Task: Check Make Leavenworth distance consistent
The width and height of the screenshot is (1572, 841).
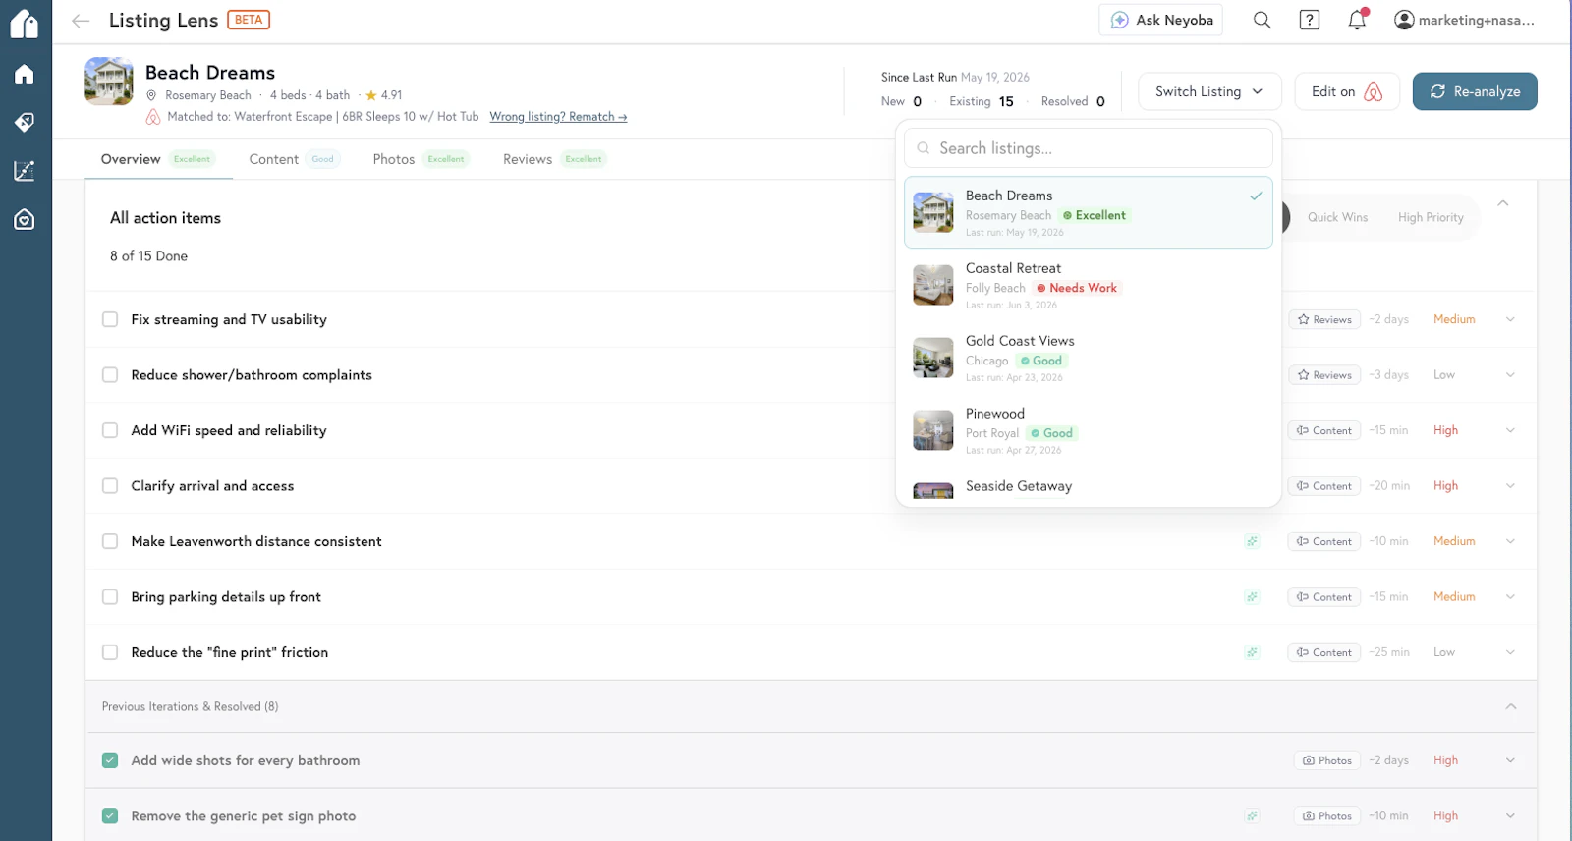Action: pyautogui.click(x=110, y=541)
